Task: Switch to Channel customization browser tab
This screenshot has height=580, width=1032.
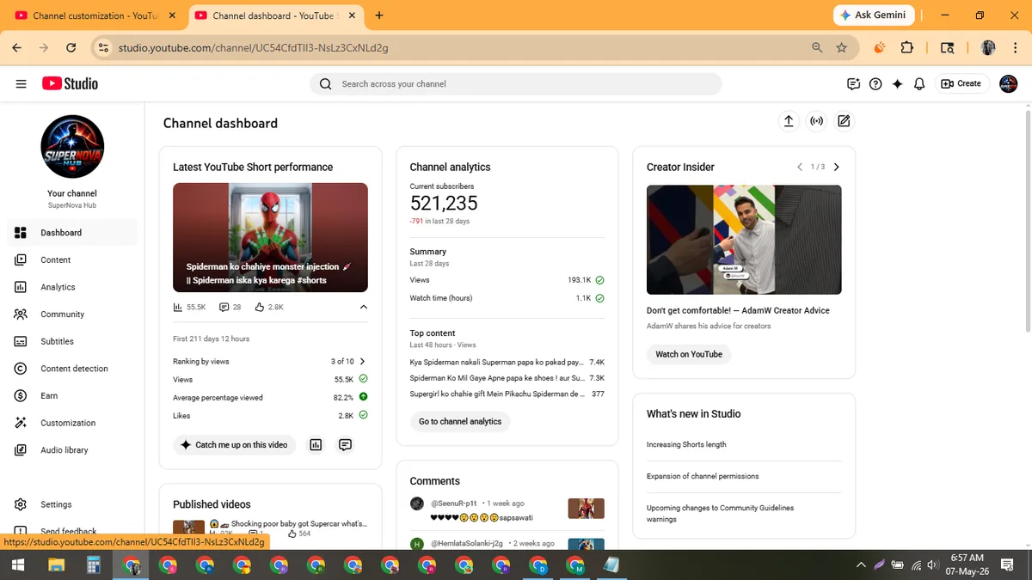Action: click(95, 15)
